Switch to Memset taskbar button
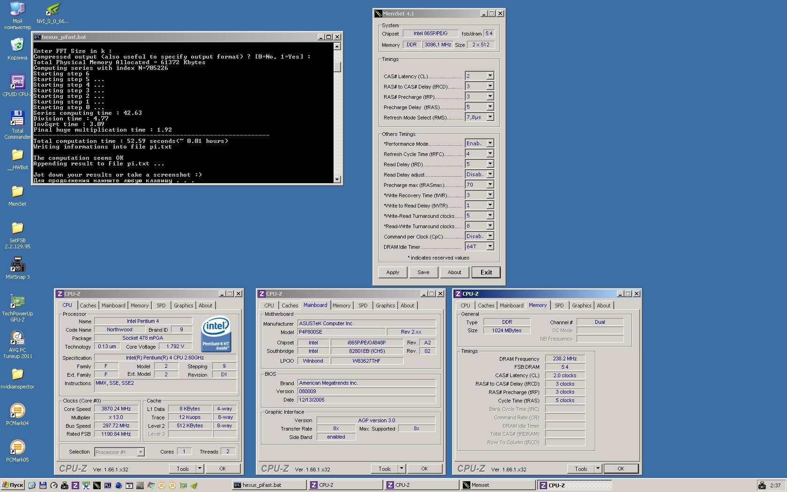This screenshot has width=787, height=492. coord(498,485)
